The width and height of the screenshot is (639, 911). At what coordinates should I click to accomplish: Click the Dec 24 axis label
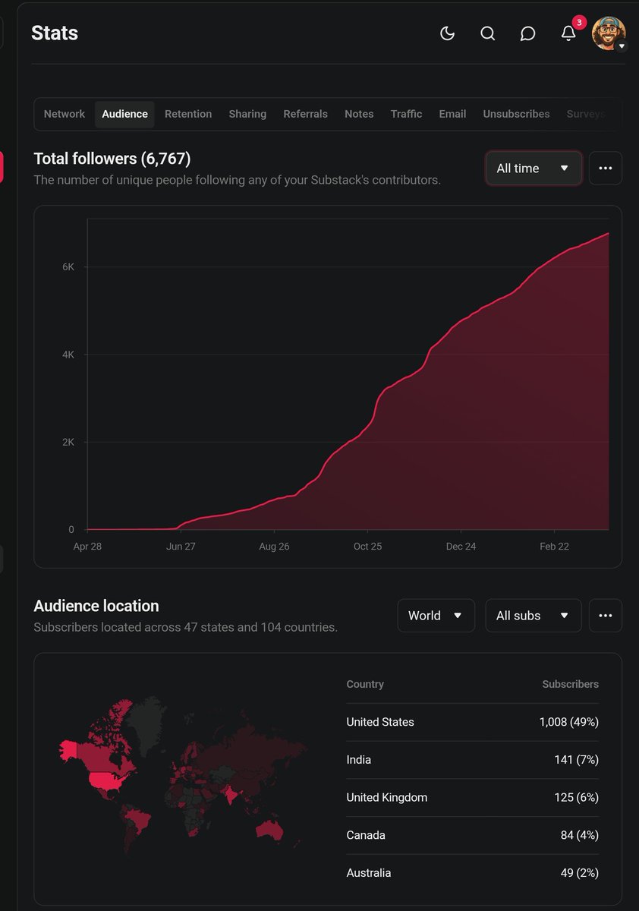point(461,547)
